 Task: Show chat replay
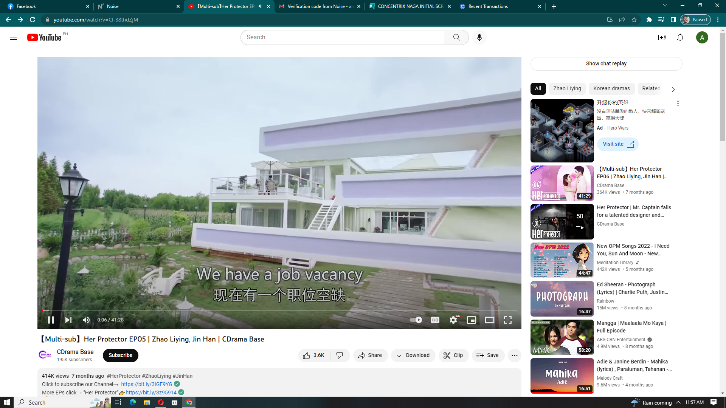607,64
